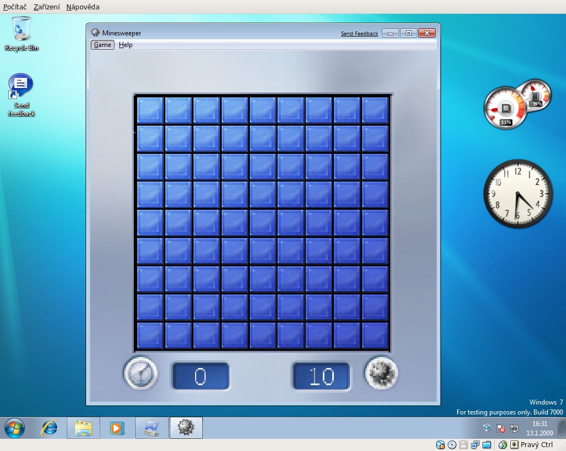Minimize the Minesweeper window
Image resolution: width=566 pixels, height=451 pixels.
390,33
